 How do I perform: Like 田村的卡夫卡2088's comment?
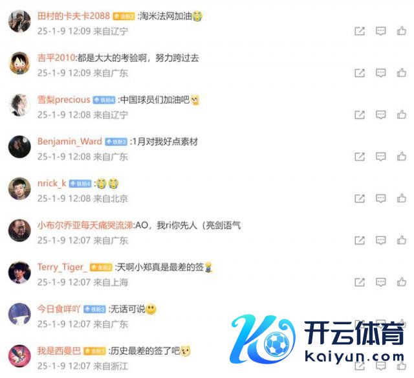[x=402, y=31]
